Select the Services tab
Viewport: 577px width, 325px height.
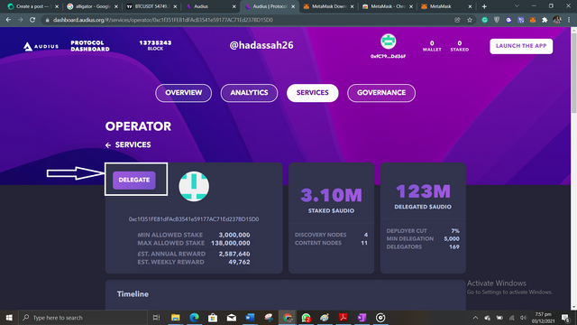pyautogui.click(x=313, y=93)
